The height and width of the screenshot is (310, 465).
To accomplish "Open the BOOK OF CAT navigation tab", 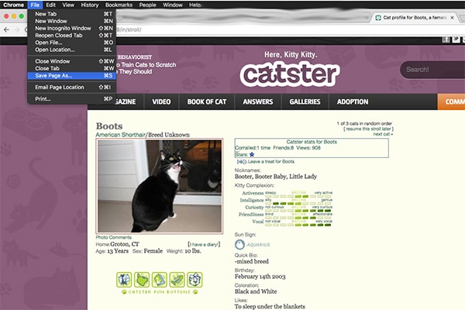I will click(207, 102).
